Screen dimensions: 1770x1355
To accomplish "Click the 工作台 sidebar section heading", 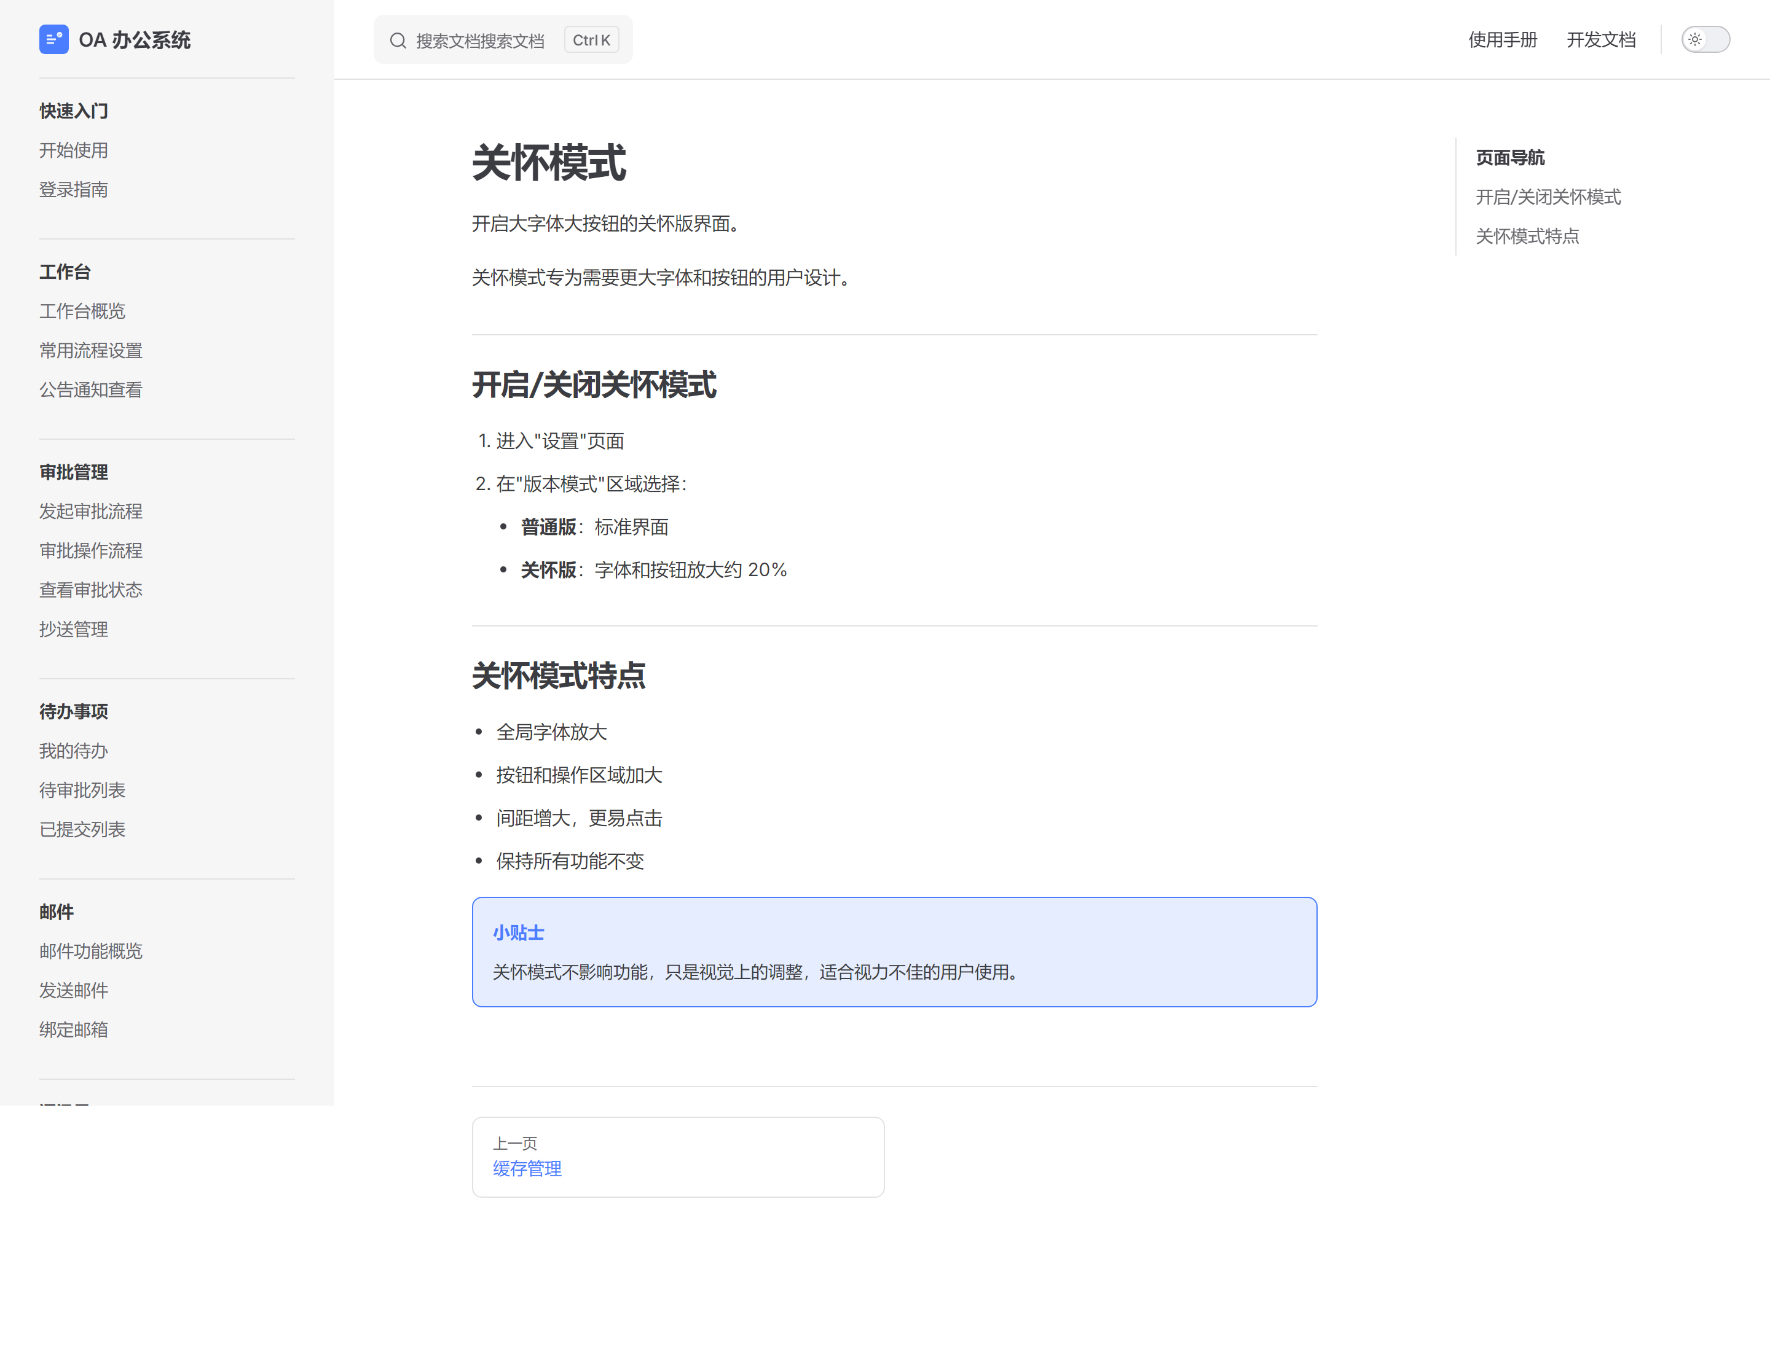I will click(65, 271).
